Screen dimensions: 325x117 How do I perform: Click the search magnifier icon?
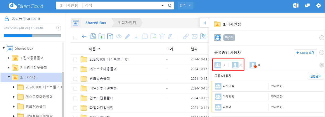170,6
